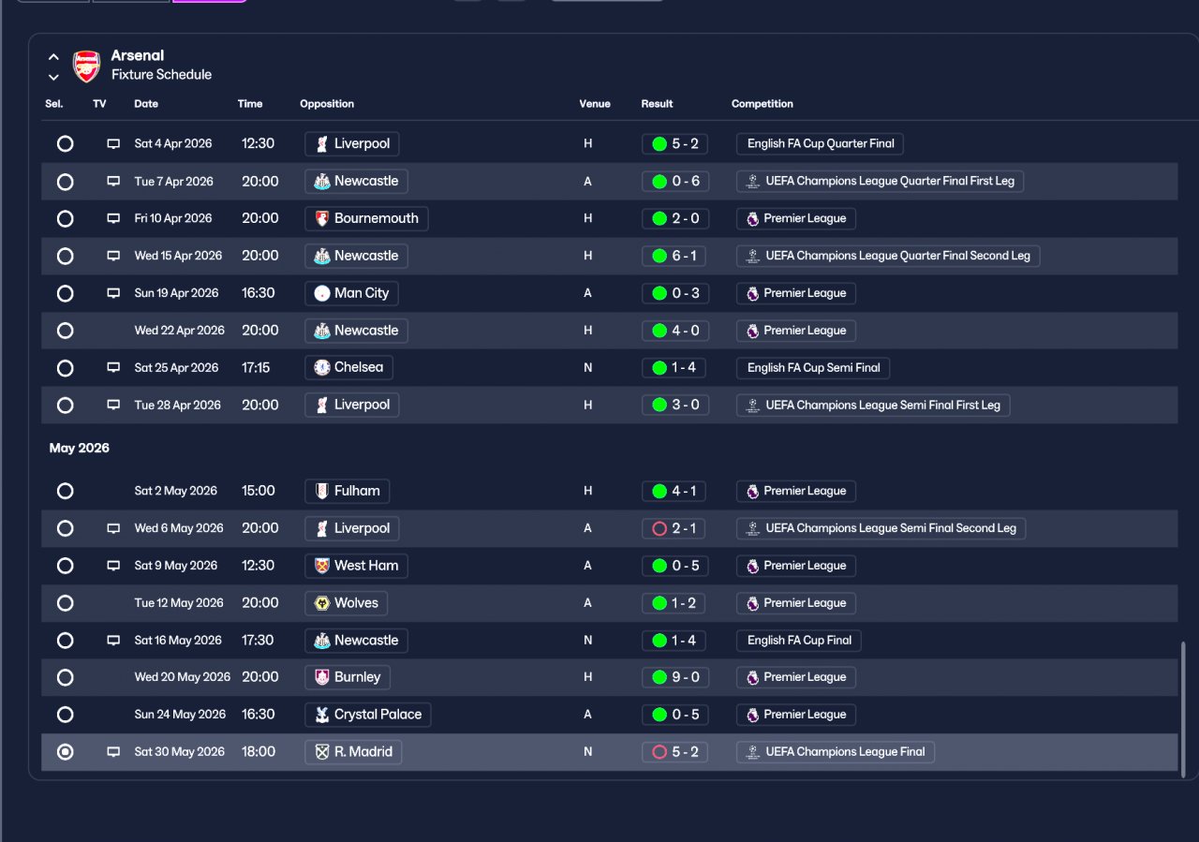
Task: Click the Premier League logo in Burnley row
Action: (x=752, y=677)
